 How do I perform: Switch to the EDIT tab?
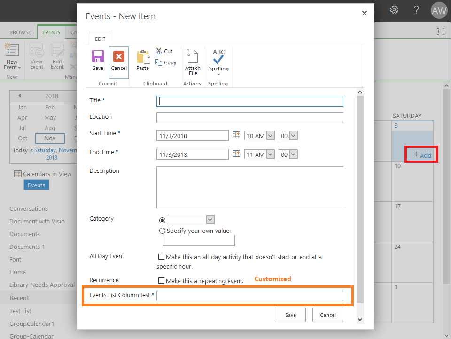click(100, 39)
